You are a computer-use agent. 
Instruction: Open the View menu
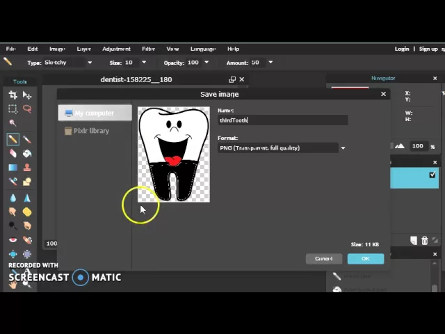pos(172,49)
